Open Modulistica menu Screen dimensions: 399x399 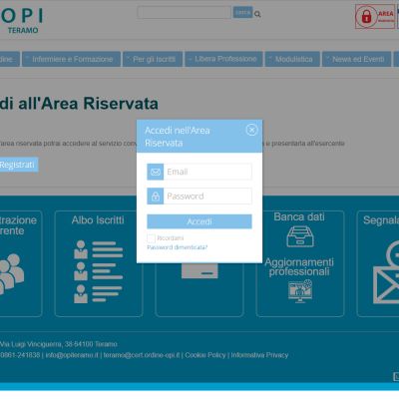pos(292,59)
